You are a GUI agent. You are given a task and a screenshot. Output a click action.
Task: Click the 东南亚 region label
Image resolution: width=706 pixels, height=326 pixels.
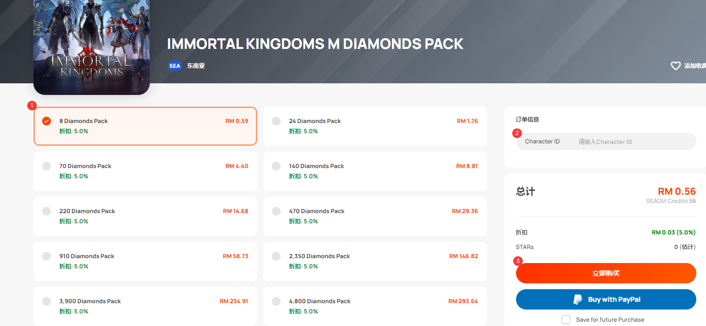pyautogui.click(x=196, y=66)
